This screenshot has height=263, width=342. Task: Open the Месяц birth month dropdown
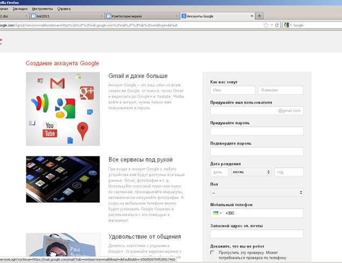coord(251,172)
